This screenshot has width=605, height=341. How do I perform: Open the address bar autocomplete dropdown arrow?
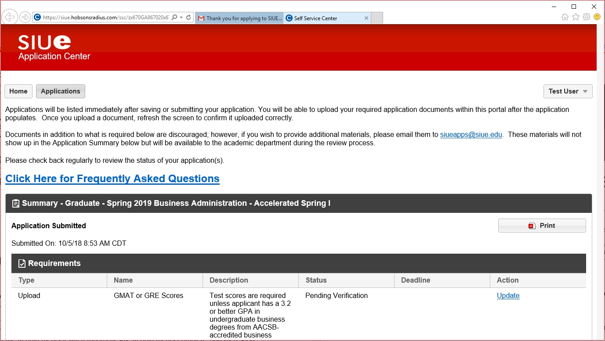click(181, 18)
